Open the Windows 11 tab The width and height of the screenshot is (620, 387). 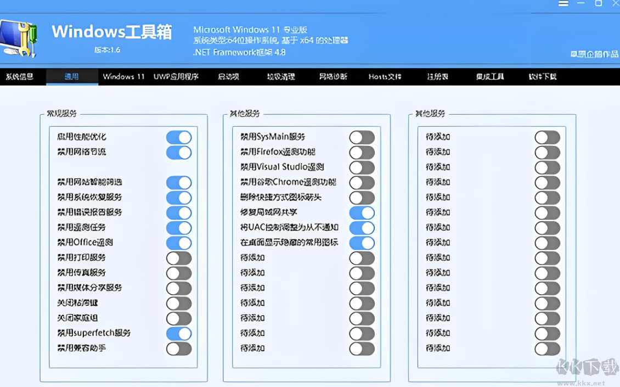124,77
